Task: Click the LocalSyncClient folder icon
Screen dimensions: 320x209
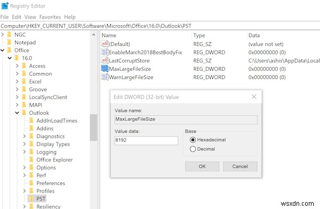Action: (24, 97)
